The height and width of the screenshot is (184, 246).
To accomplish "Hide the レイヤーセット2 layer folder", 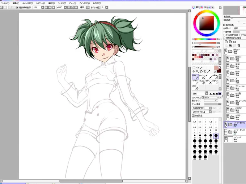I will pos(226,123).
